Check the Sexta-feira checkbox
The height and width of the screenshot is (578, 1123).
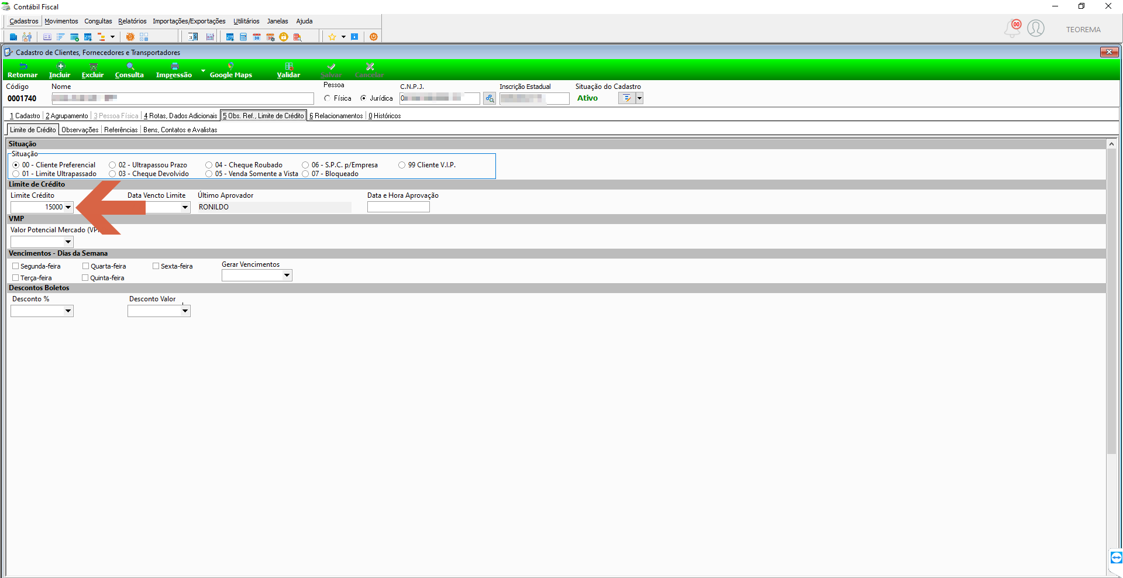click(156, 266)
